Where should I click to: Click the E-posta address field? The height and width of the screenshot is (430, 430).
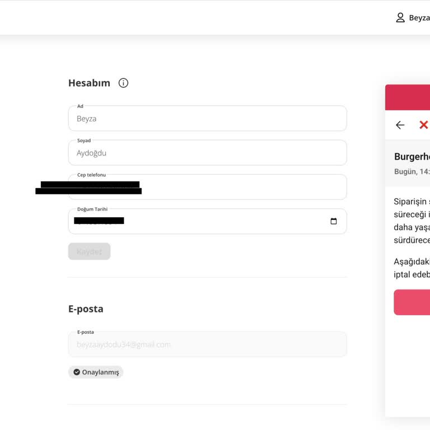(x=207, y=344)
